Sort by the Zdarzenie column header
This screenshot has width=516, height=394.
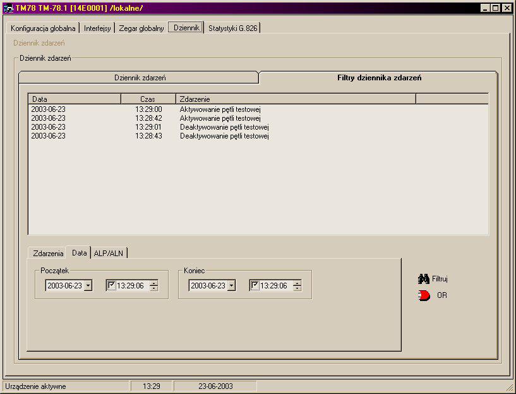[x=296, y=99]
